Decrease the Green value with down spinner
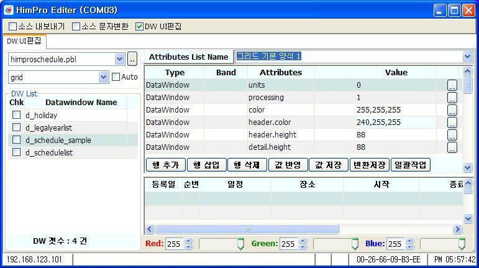Viewport: 479px width, 268px height. click(303, 247)
